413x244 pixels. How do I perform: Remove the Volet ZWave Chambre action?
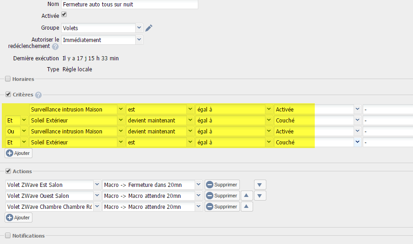222,207
